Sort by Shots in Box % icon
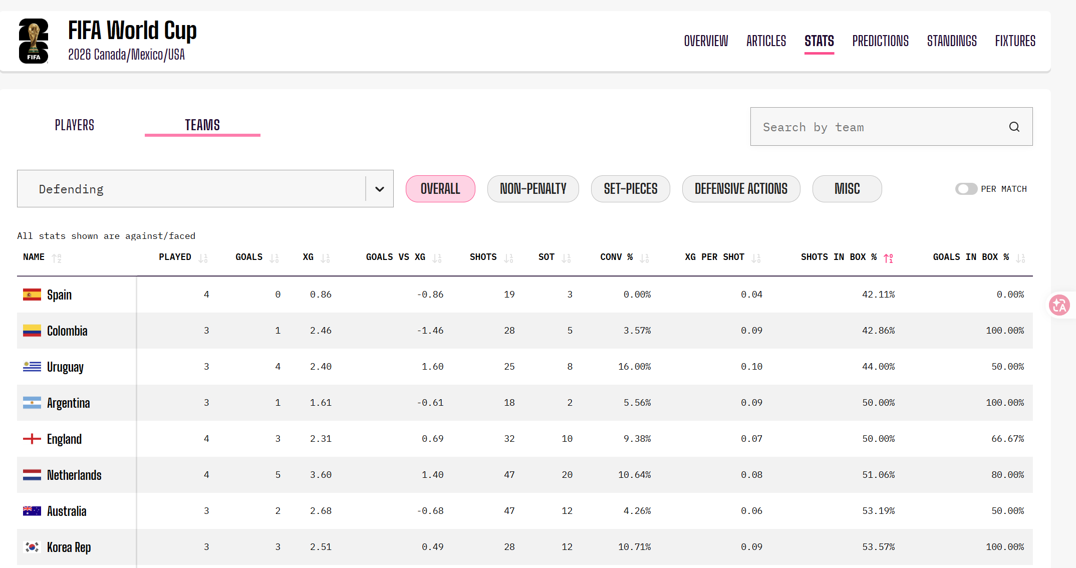The image size is (1076, 568). click(x=889, y=258)
